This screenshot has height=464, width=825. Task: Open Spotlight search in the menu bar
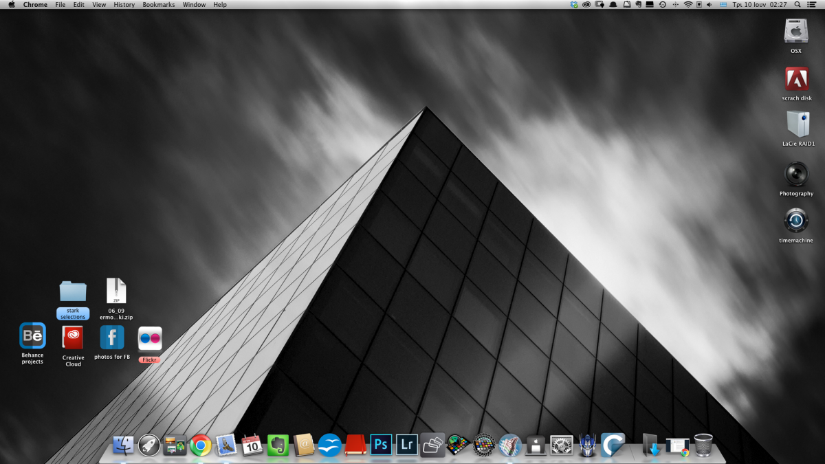(x=797, y=5)
